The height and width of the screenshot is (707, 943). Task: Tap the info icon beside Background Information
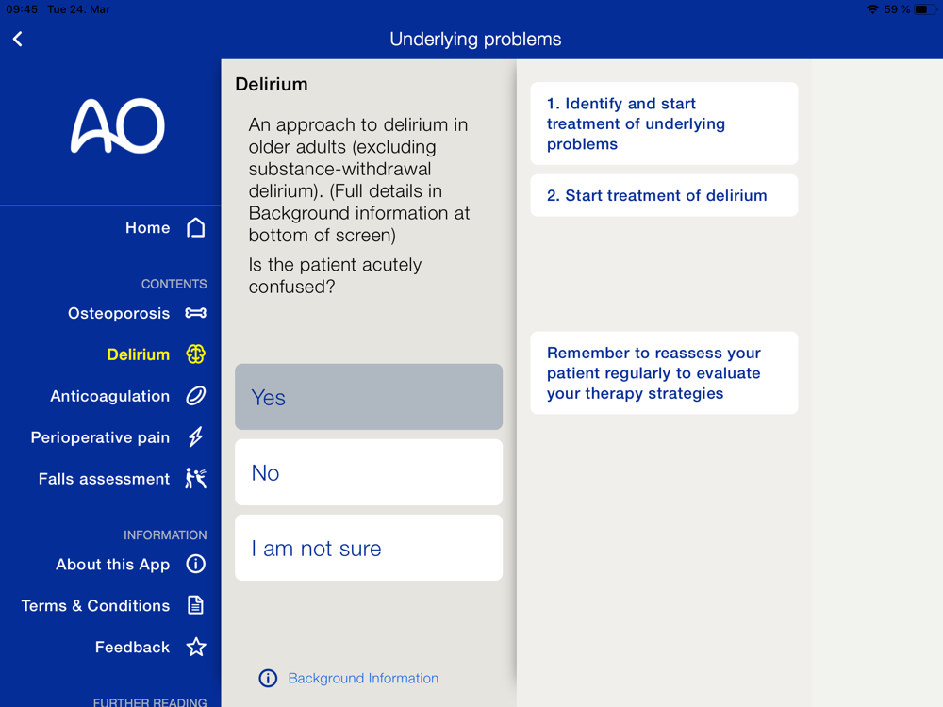click(268, 678)
